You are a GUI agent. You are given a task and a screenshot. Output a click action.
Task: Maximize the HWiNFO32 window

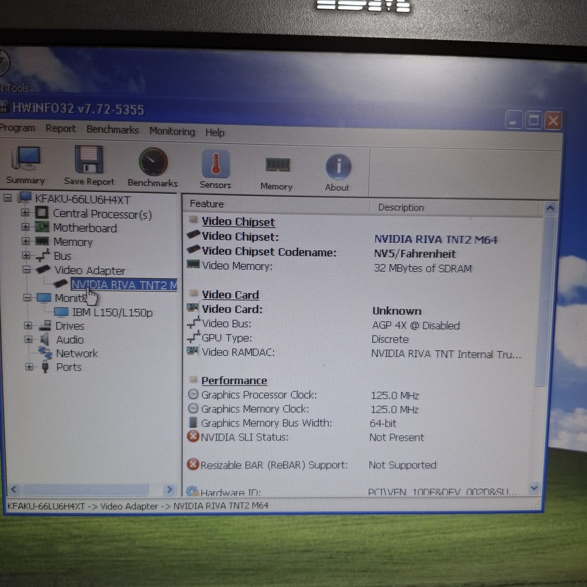pos(533,121)
